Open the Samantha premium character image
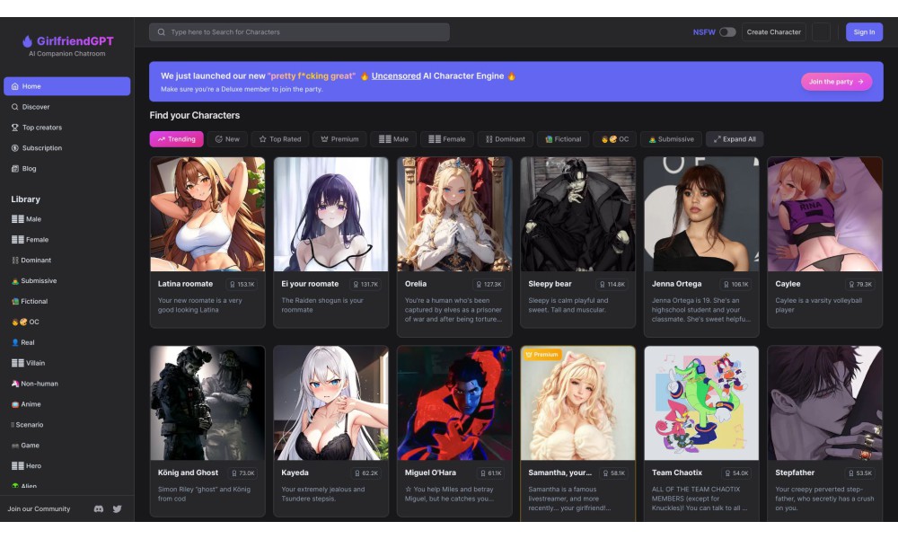Viewport: 898px width, 539px height. click(x=577, y=403)
